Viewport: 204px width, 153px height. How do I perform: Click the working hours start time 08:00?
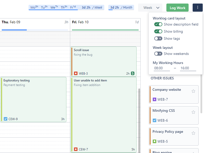(162, 68)
